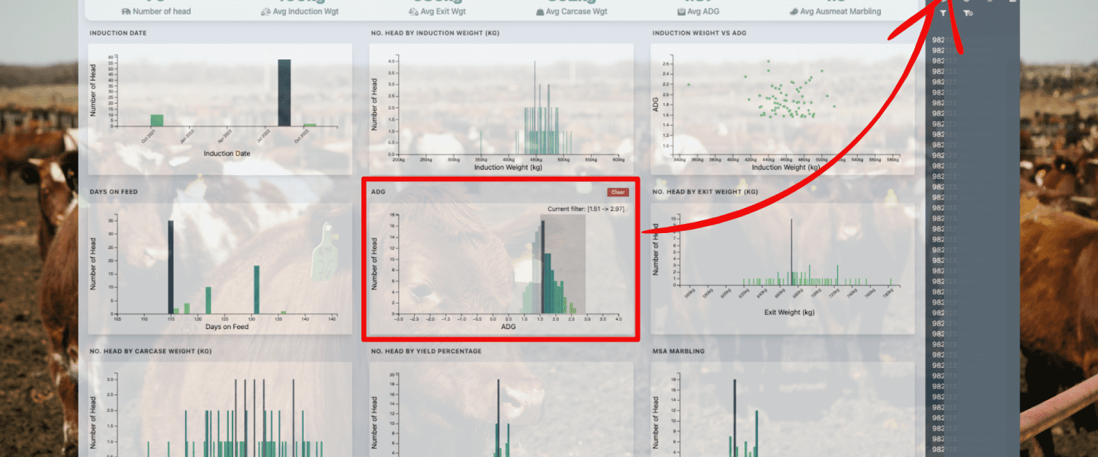Select the tallest bar in the MSA Marbling chart
Screen dimensions: 1098x457
pyautogui.click(x=735, y=418)
